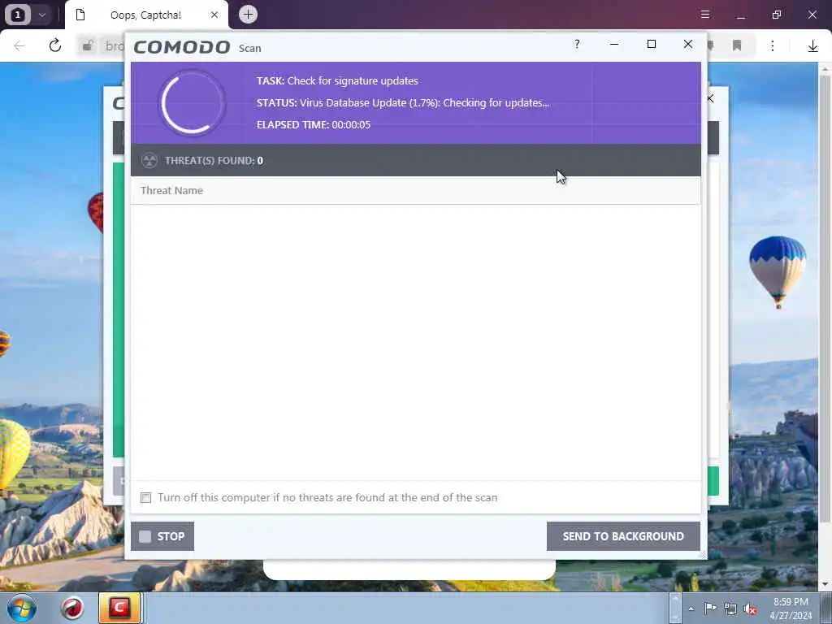The height and width of the screenshot is (624, 832).
Task: Open the tab counter showing 1
Action: coord(18,15)
